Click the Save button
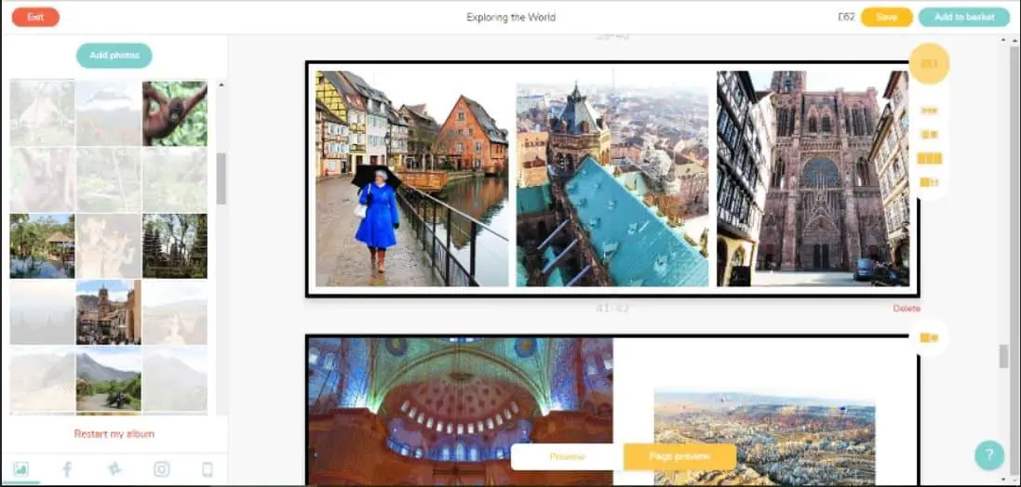Screen dimensions: 1021x487 (886, 17)
